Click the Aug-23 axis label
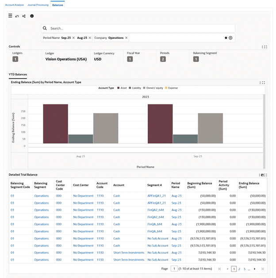The height and width of the screenshot is (278, 276). tap(80, 156)
